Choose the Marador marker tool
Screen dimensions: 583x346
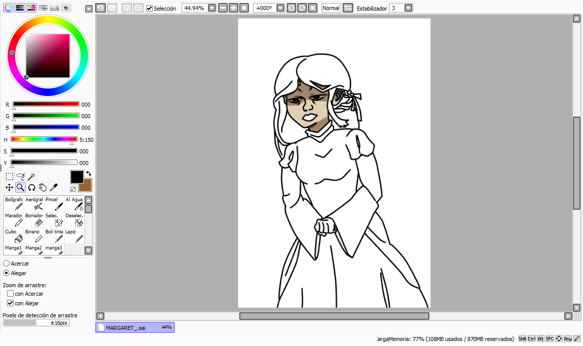14,220
